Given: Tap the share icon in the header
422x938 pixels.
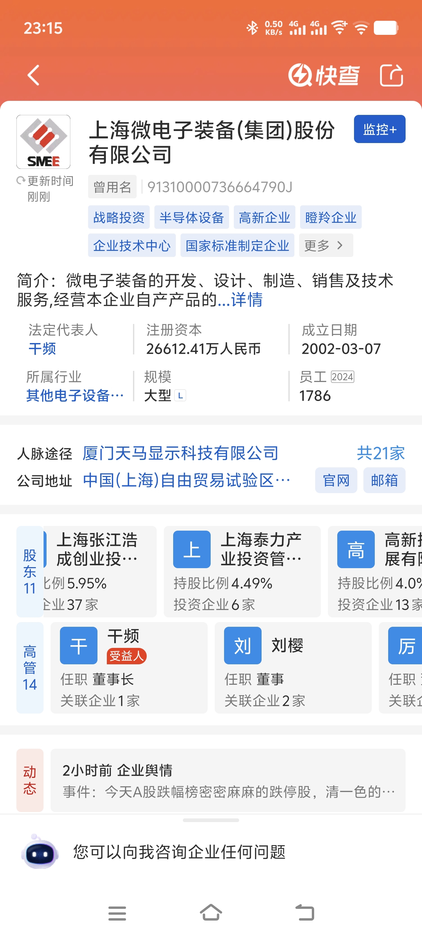Looking at the screenshot, I should click(392, 75).
